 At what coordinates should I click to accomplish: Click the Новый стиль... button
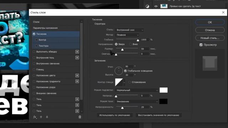click(210, 38)
